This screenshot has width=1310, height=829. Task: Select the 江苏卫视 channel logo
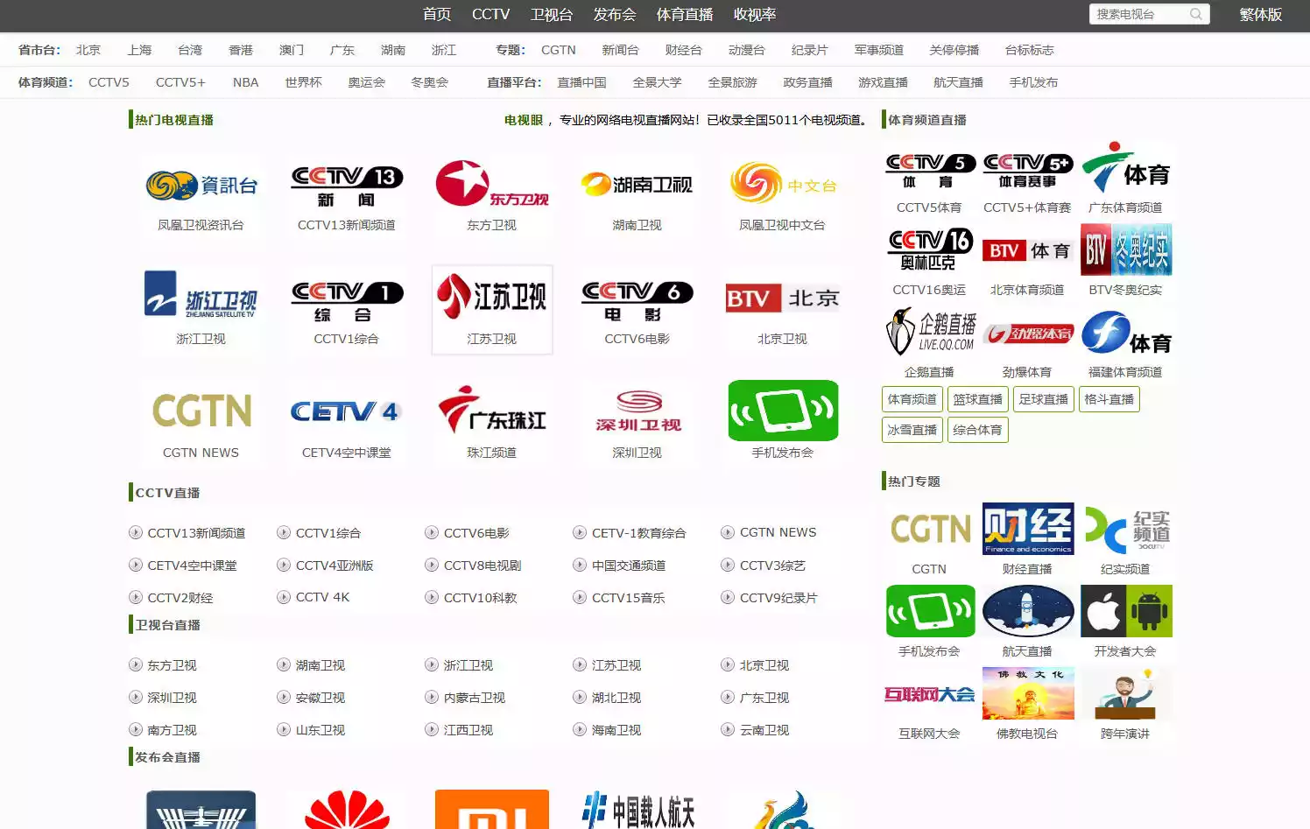(492, 297)
